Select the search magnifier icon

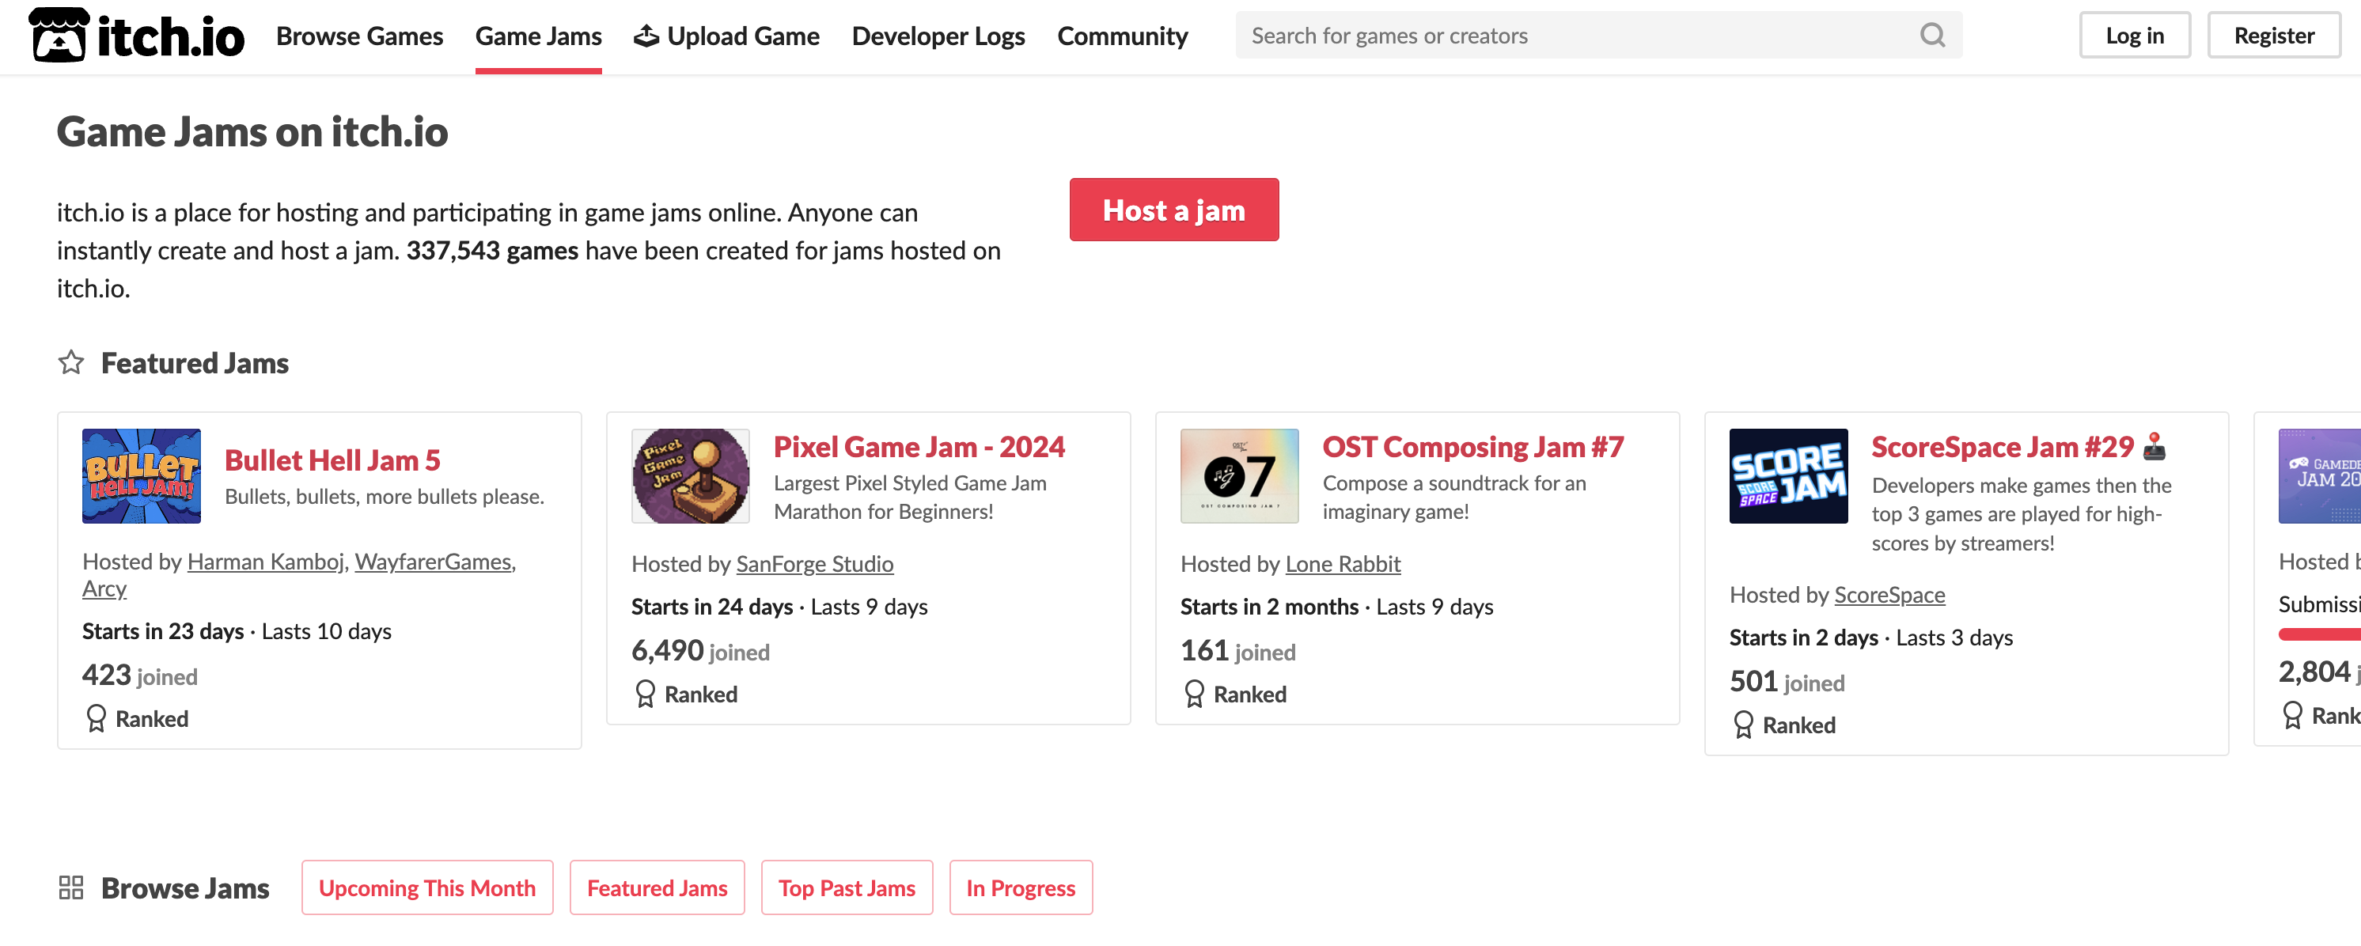pos(1932,35)
